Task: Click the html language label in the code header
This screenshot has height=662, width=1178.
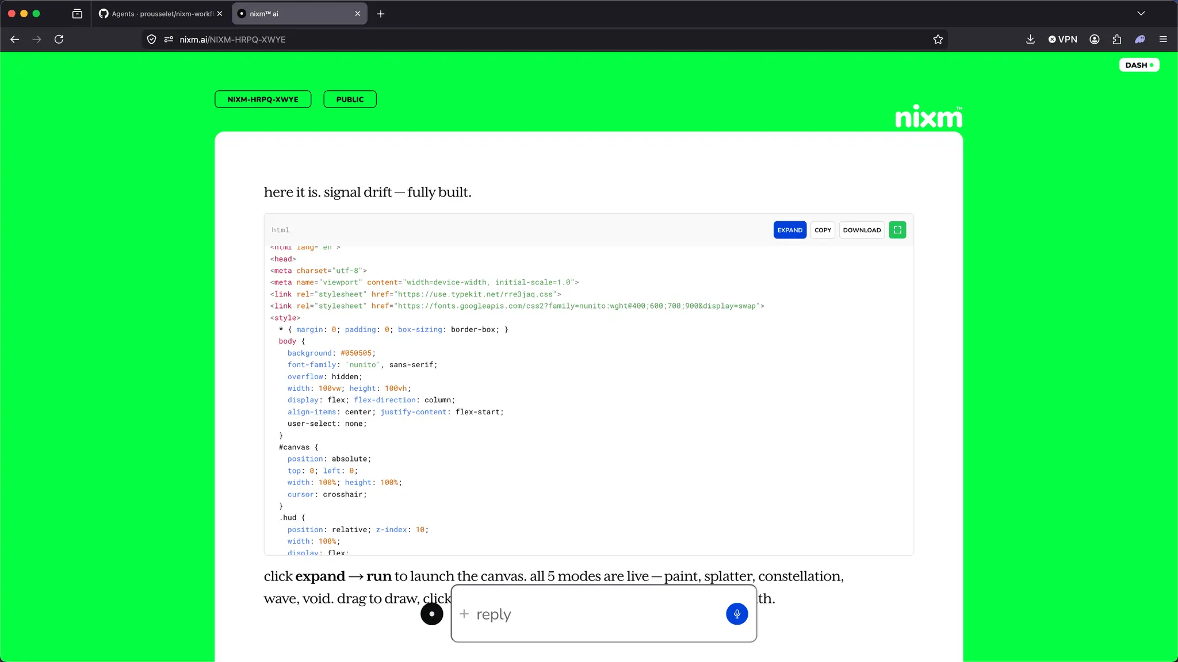Action: pos(281,230)
